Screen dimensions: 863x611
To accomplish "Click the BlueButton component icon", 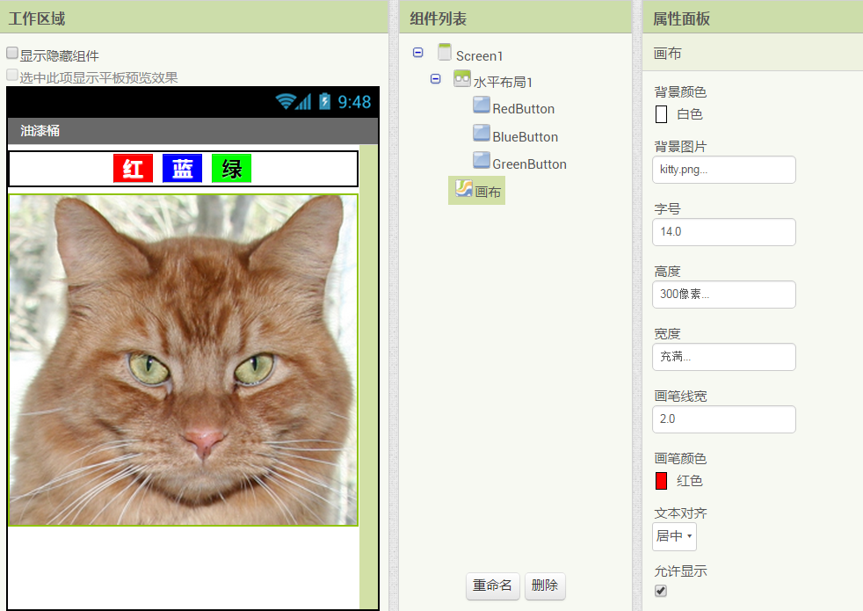I will click(481, 135).
